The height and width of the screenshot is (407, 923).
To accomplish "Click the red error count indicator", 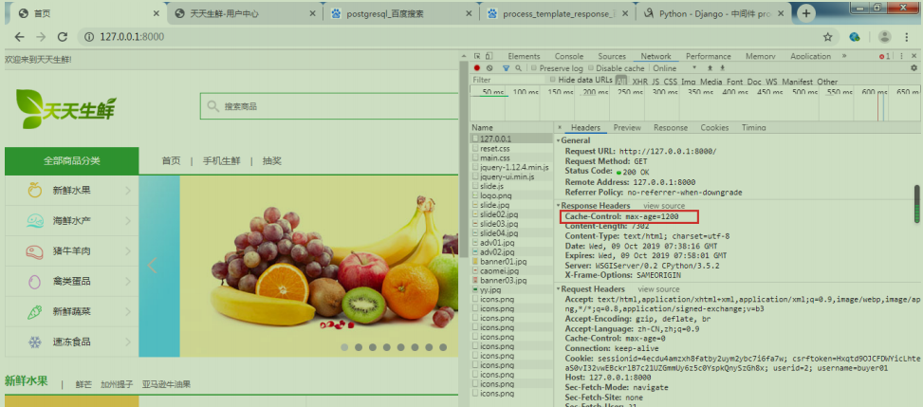I will click(x=884, y=57).
